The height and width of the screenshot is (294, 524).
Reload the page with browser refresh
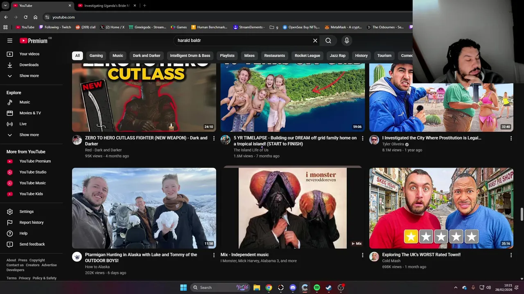click(25, 17)
